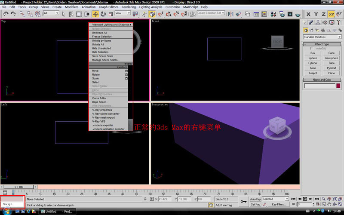Toggle Auto Key animation mode
The width and height of the screenshot is (344, 215).
coord(255,199)
